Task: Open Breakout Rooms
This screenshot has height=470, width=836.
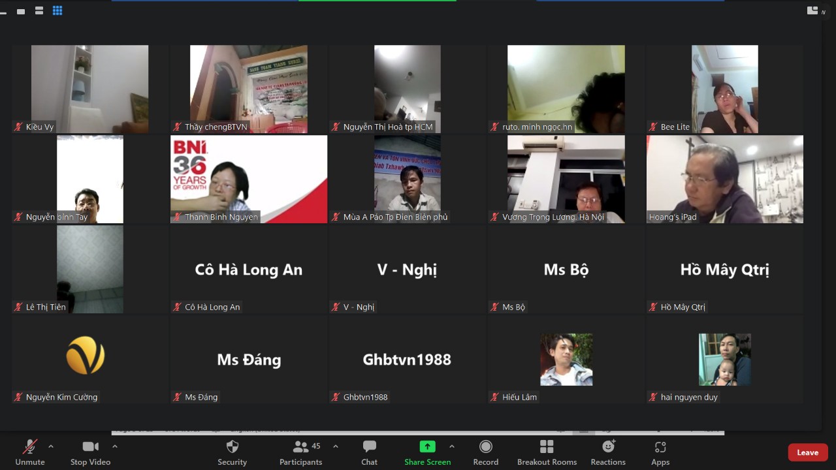Action: click(x=547, y=452)
